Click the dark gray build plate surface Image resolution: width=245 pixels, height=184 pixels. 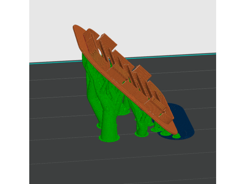coord(59,117)
